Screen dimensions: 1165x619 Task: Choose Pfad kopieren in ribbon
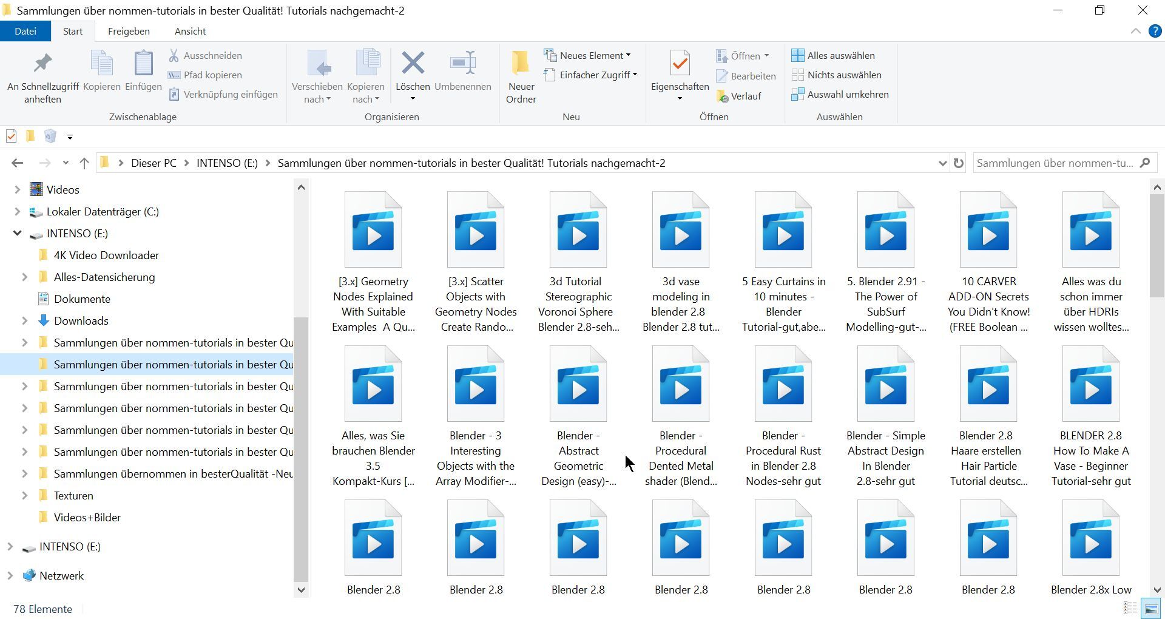coord(206,75)
